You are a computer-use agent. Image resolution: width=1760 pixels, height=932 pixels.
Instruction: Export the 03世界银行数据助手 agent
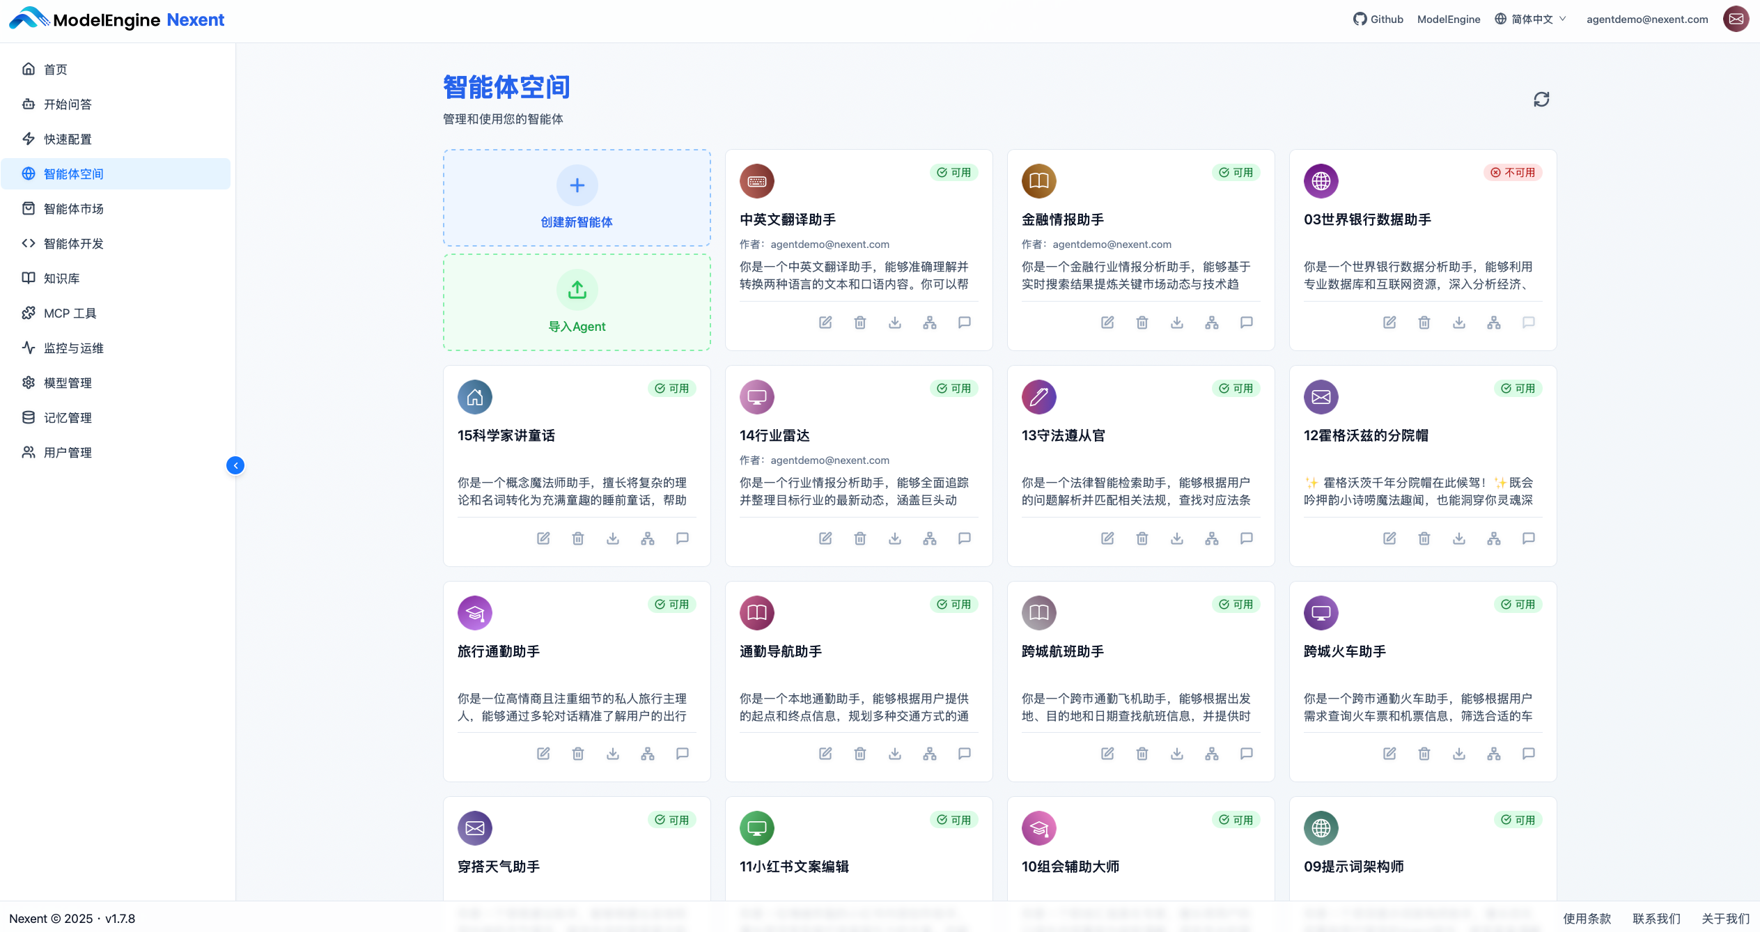click(x=1459, y=323)
